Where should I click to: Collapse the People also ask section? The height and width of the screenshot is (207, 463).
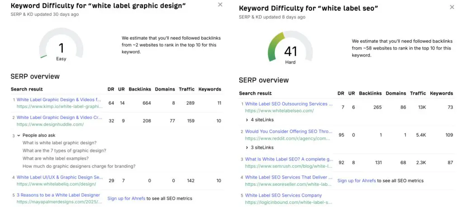click(x=19, y=135)
